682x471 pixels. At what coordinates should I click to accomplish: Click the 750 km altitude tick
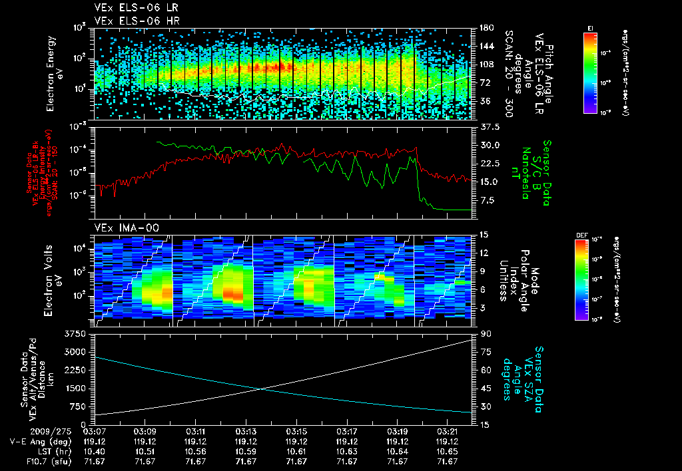click(77, 406)
